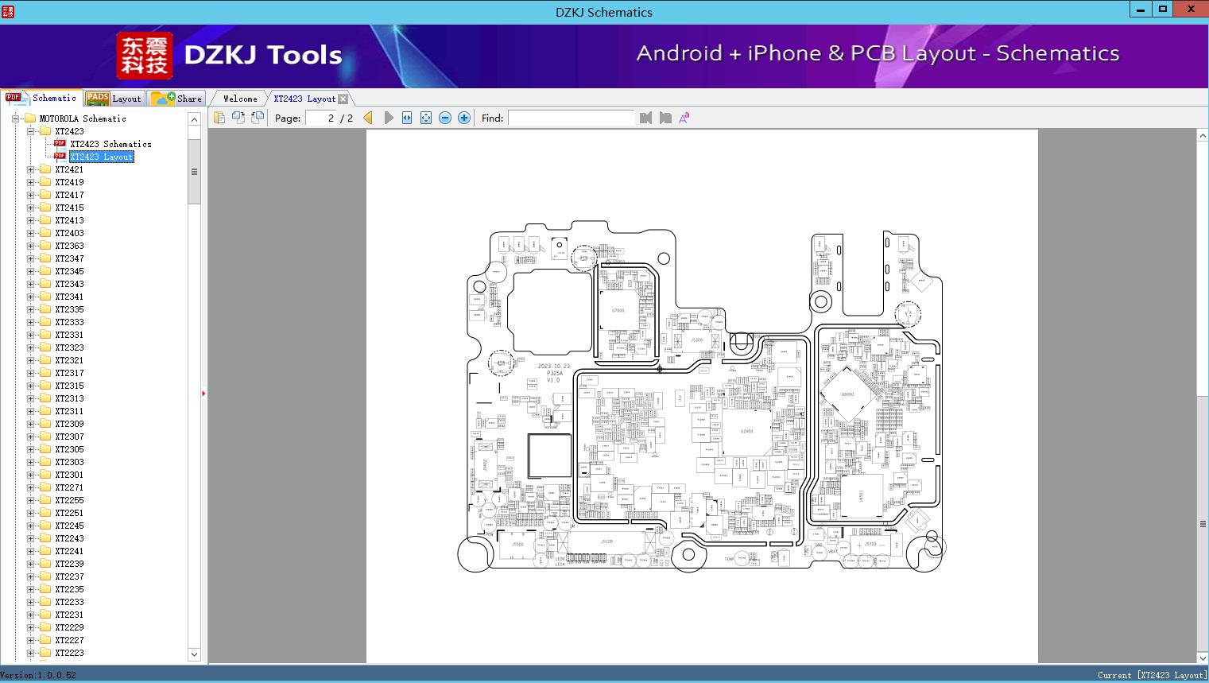Screen dimensions: 1209x683
Task: Select the XT2305 folder
Action: (69, 449)
